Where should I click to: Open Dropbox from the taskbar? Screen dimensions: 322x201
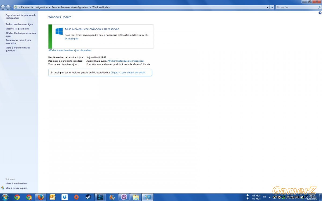click(64, 197)
